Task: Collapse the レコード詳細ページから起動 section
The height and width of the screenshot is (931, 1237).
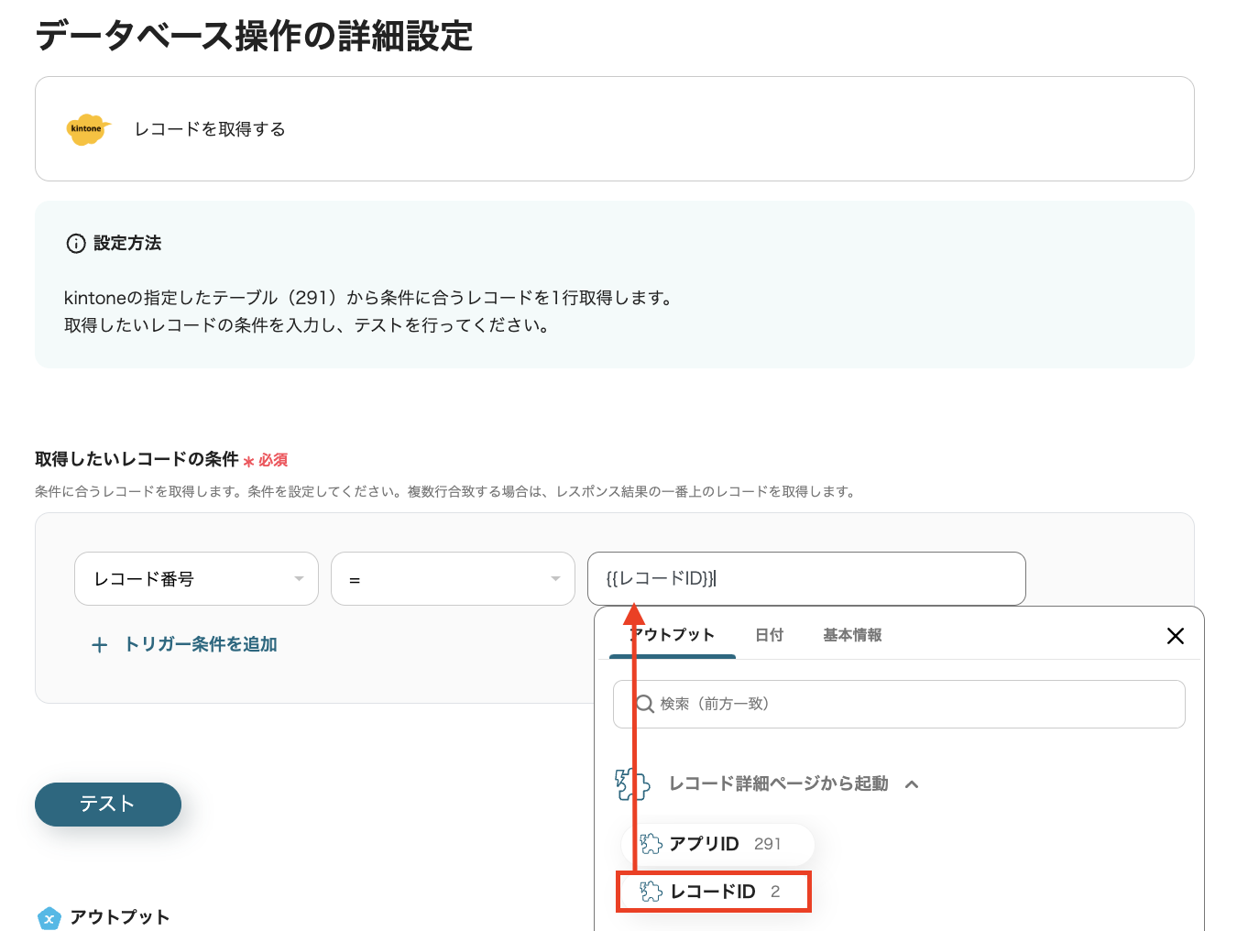Action: 912,784
